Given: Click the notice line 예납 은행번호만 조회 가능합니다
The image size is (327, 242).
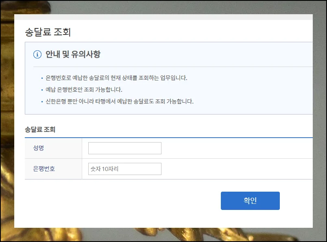Looking at the screenshot, I should 84,90.
